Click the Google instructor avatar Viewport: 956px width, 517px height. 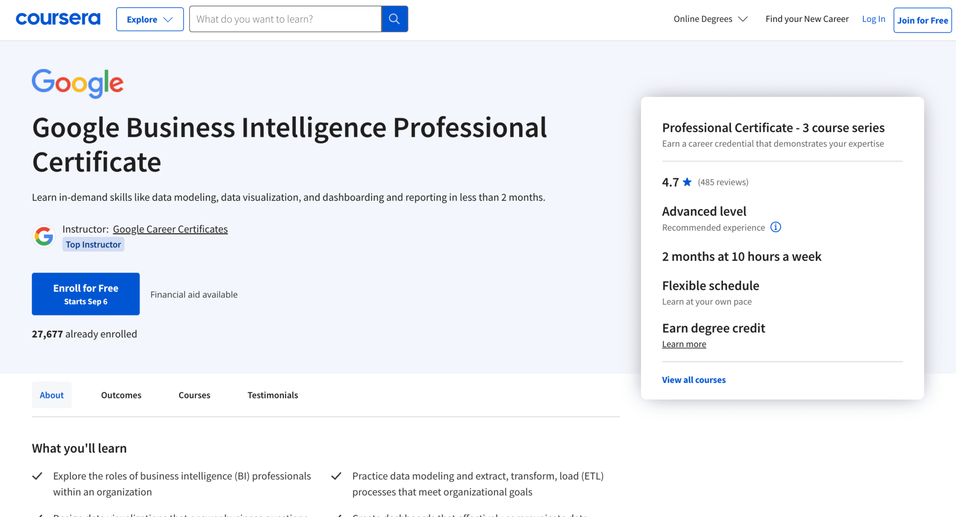(43, 236)
